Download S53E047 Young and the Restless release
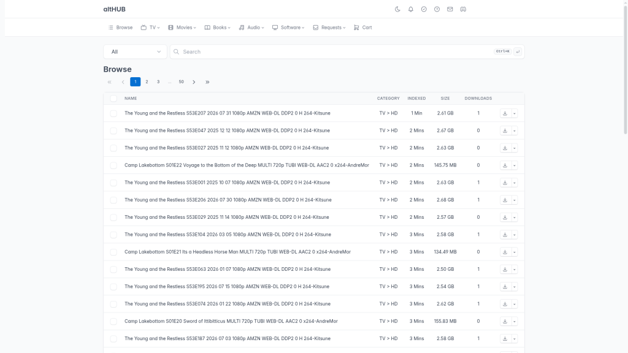Viewport: 628px width, 353px height. tap(505, 131)
